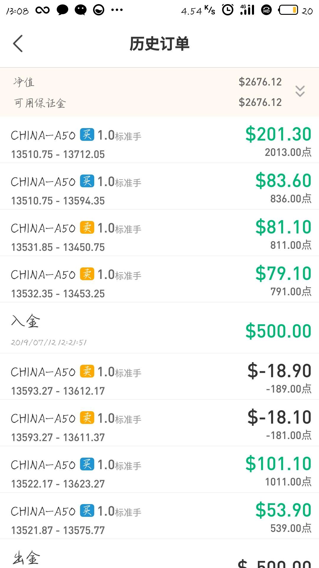Expand account details with double chevron
This screenshot has height=568, width=319.
pyautogui.click(x=300, y=91)
